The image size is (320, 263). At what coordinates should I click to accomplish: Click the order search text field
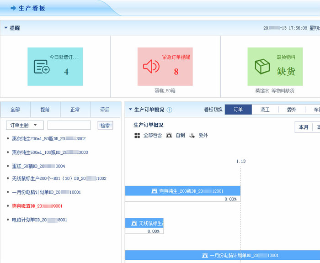point(69,125)
